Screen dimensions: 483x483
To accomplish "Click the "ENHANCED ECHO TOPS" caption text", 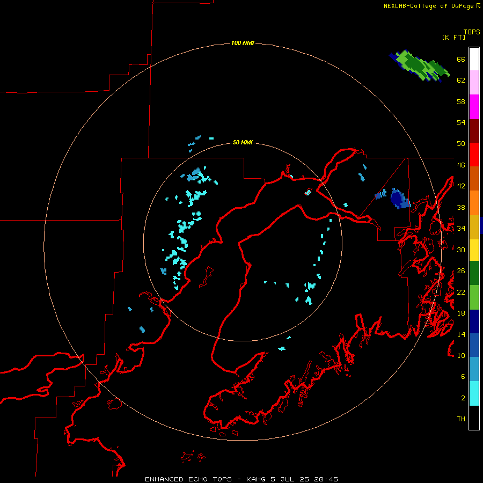I will 188,479.
